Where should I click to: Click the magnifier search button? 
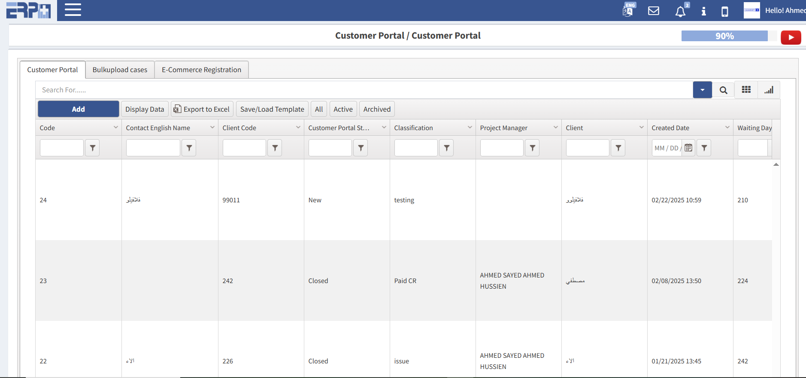(723, 90)
